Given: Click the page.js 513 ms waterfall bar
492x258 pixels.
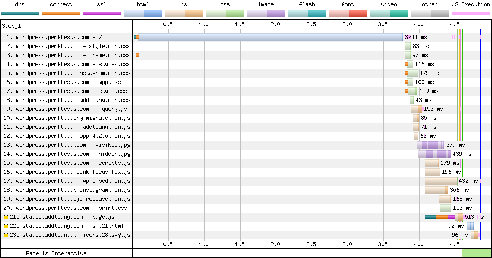Looking at the screenshot, I should point(444,217).
